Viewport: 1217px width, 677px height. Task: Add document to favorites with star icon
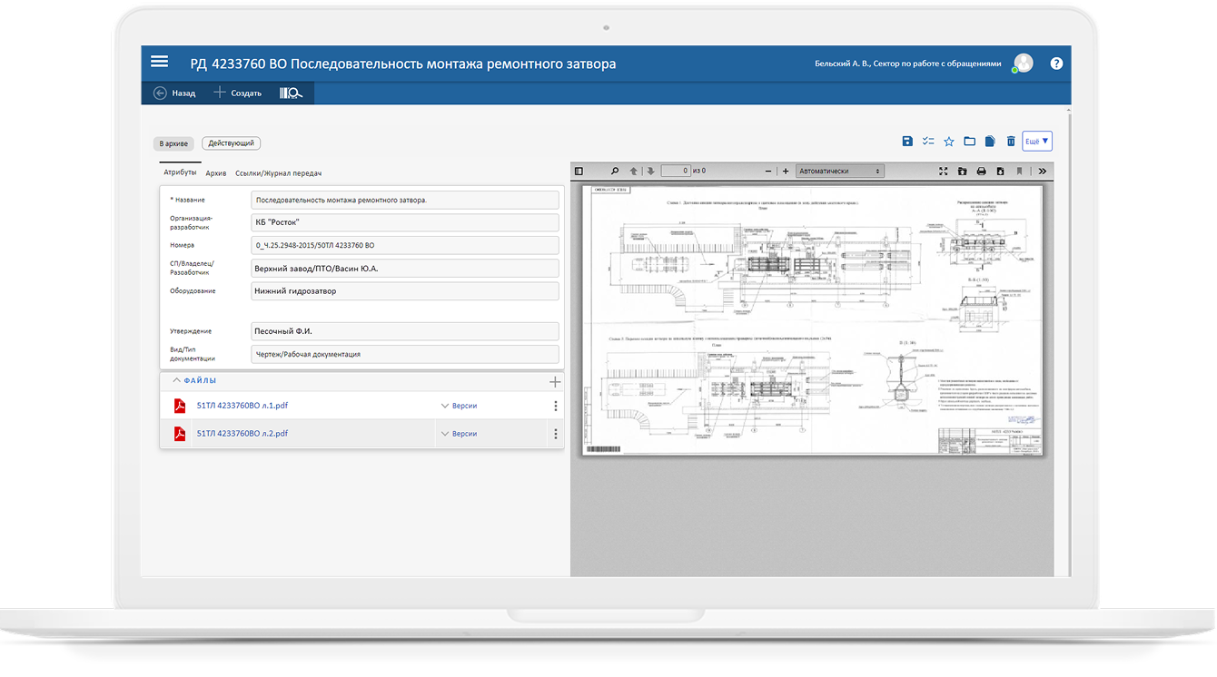[949, 142]
